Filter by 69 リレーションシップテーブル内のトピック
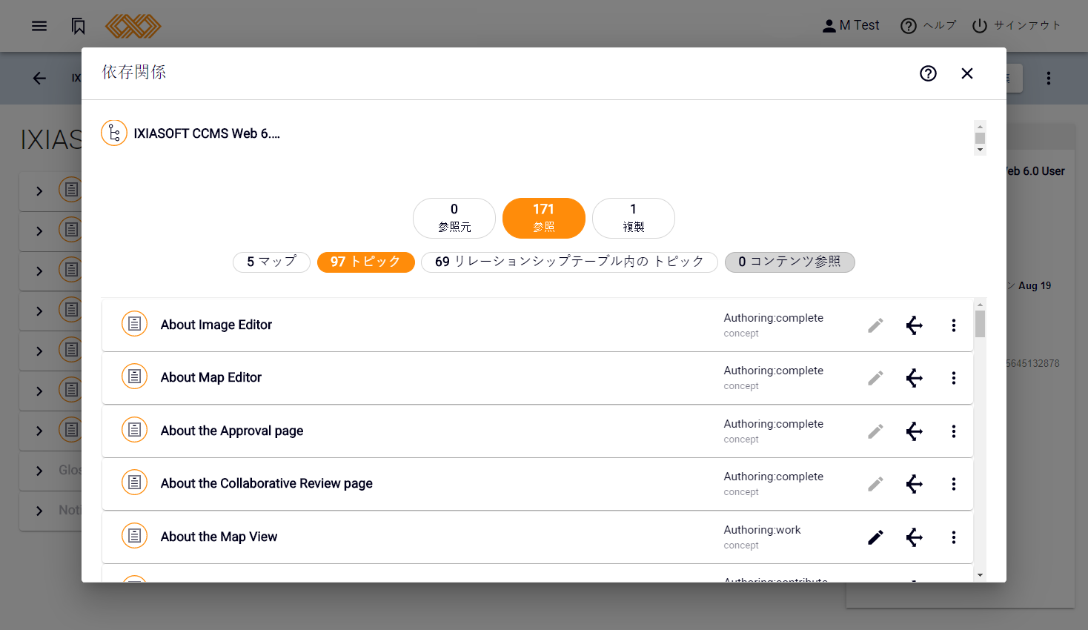This screenshot has width=1088, height=630. 569,262
